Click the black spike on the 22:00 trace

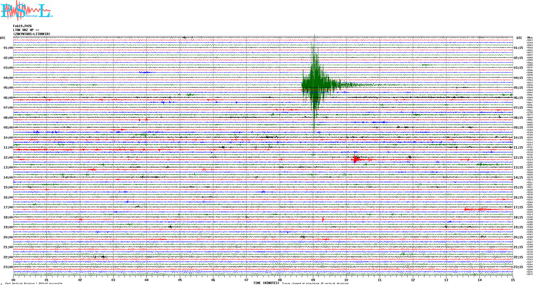[x=103, y=256]
